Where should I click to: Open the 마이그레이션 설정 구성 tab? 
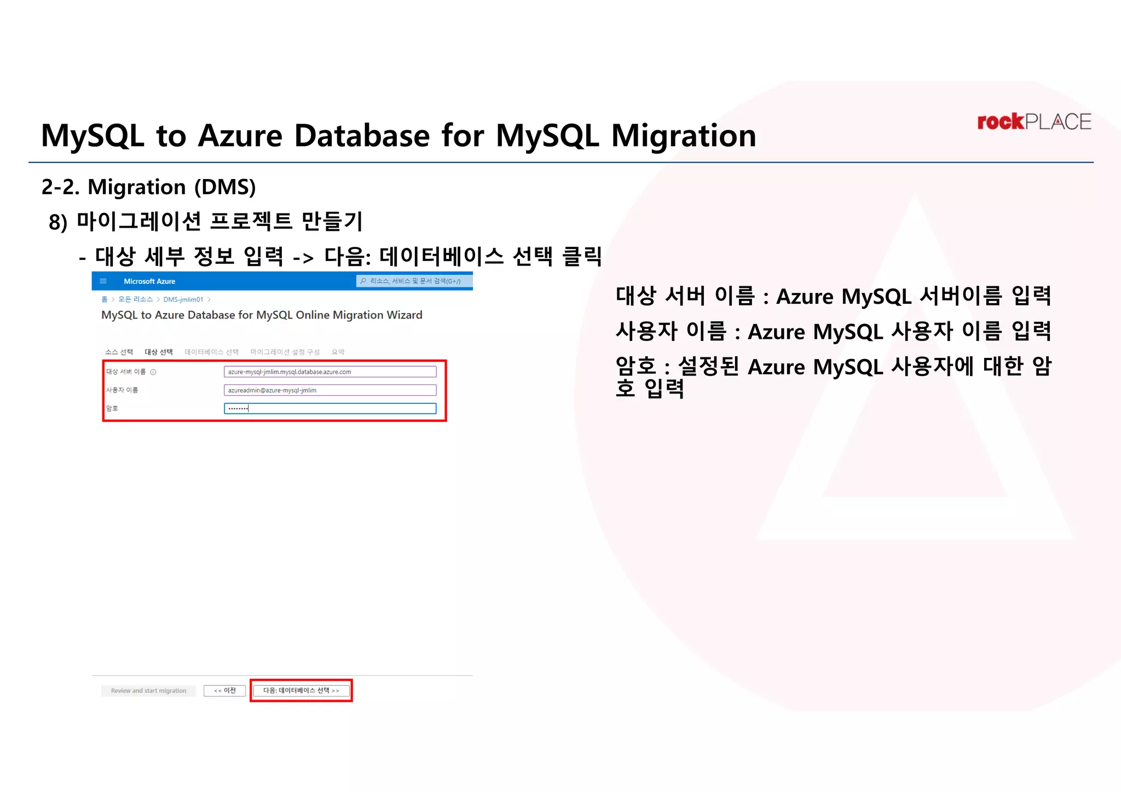pos(285,352)
